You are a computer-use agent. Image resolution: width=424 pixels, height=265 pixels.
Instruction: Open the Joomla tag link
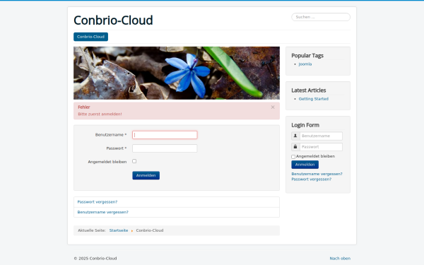(305, 64)
